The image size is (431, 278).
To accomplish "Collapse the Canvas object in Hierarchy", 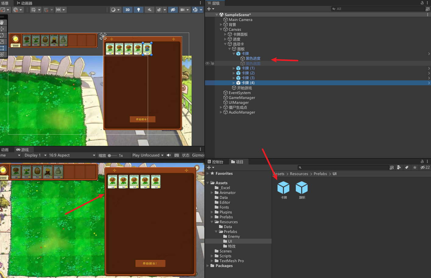I will click(x=221, y=30).
